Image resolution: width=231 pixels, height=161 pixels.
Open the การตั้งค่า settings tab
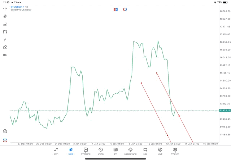point(175,151)
